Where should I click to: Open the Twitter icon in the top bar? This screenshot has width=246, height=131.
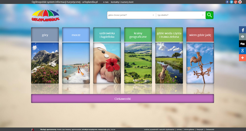pos(232,2)
